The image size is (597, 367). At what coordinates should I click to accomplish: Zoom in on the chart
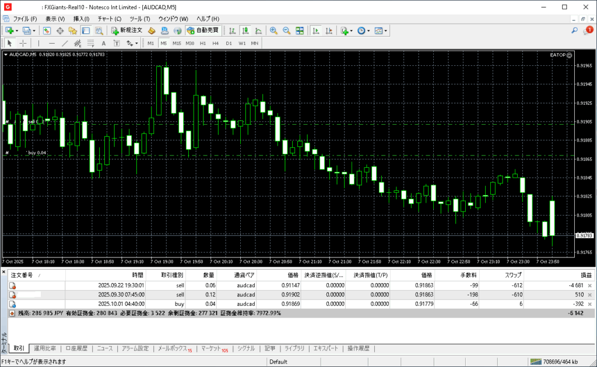tap(273, 30)
